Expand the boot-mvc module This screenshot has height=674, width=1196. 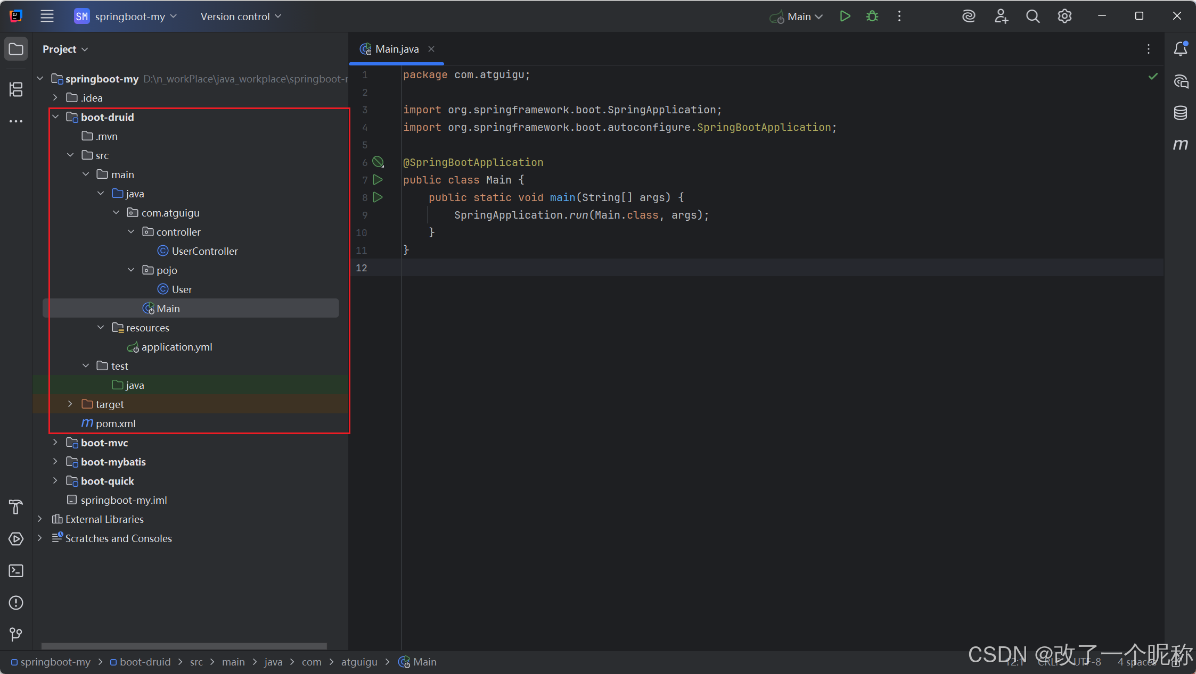pyautogui.click(x=55, y=443)
